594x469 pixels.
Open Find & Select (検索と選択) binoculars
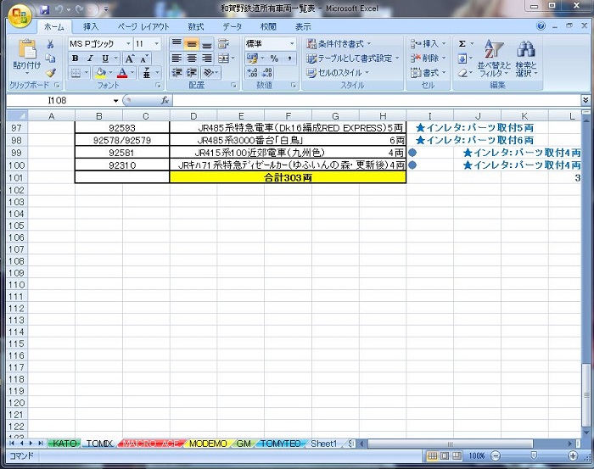point(526,59)
